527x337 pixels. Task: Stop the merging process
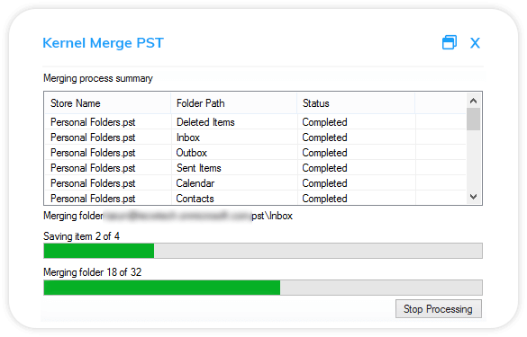(439, 309)
